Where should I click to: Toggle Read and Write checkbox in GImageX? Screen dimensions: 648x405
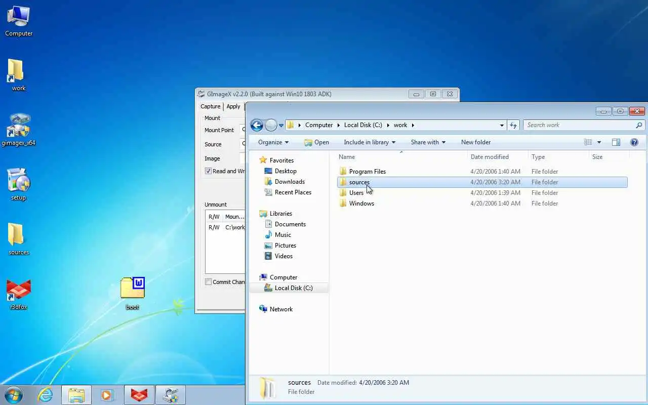tap(208, 171)
